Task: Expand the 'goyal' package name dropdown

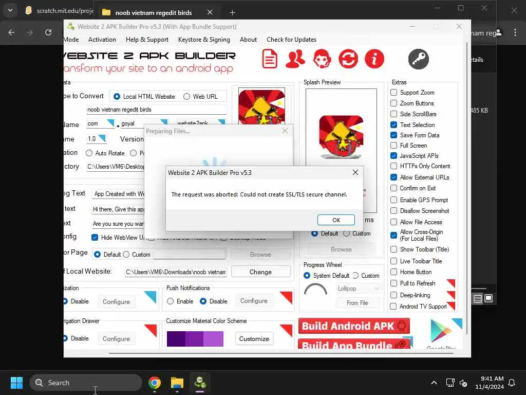Action: (x=164, y=122)
